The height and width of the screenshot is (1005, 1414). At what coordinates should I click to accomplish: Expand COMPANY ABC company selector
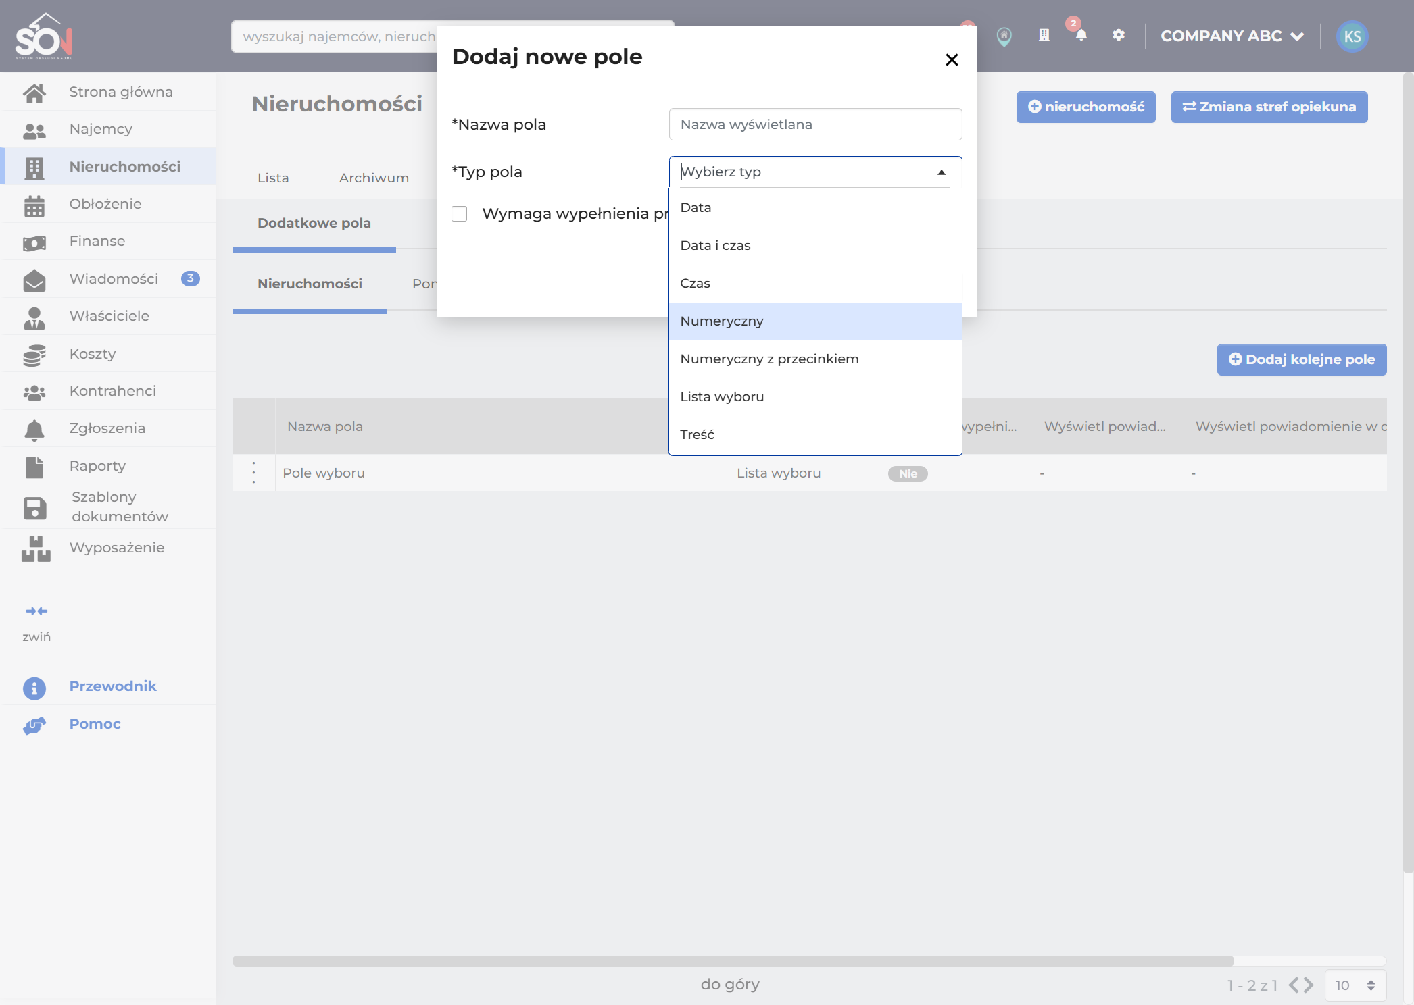[1232, 36]
